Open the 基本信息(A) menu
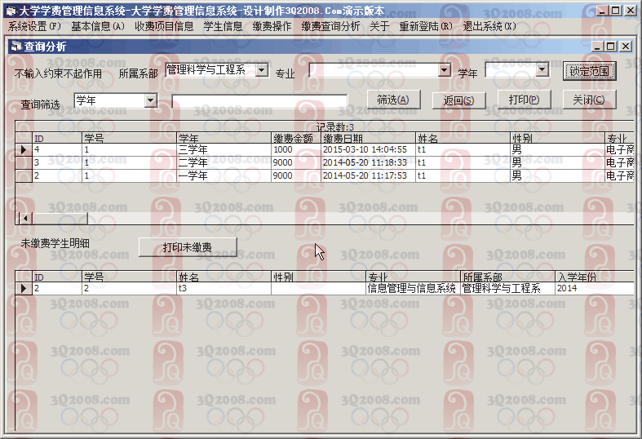642x439 pixels. tap(98, 26)
